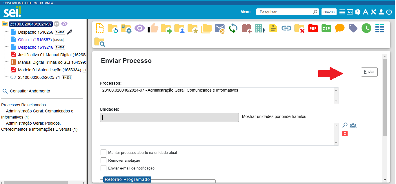Click the power logout icon in header

point(389,12)
